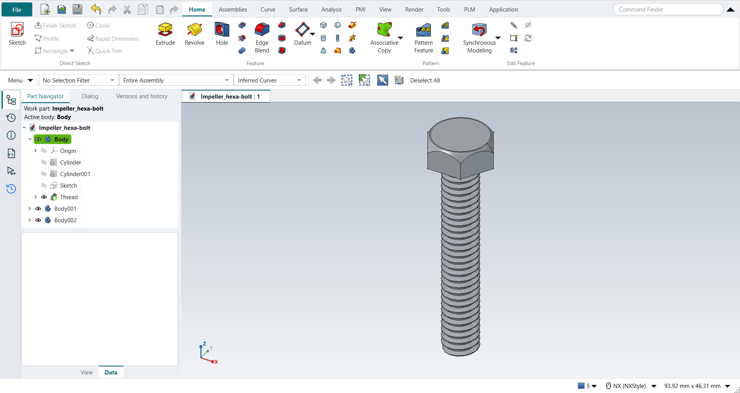
Task: Click the forward arrow in selection bar
Action: (331, 80)
